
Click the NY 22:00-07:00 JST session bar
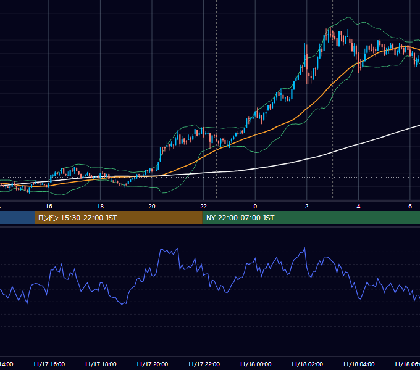pos(311,218)
